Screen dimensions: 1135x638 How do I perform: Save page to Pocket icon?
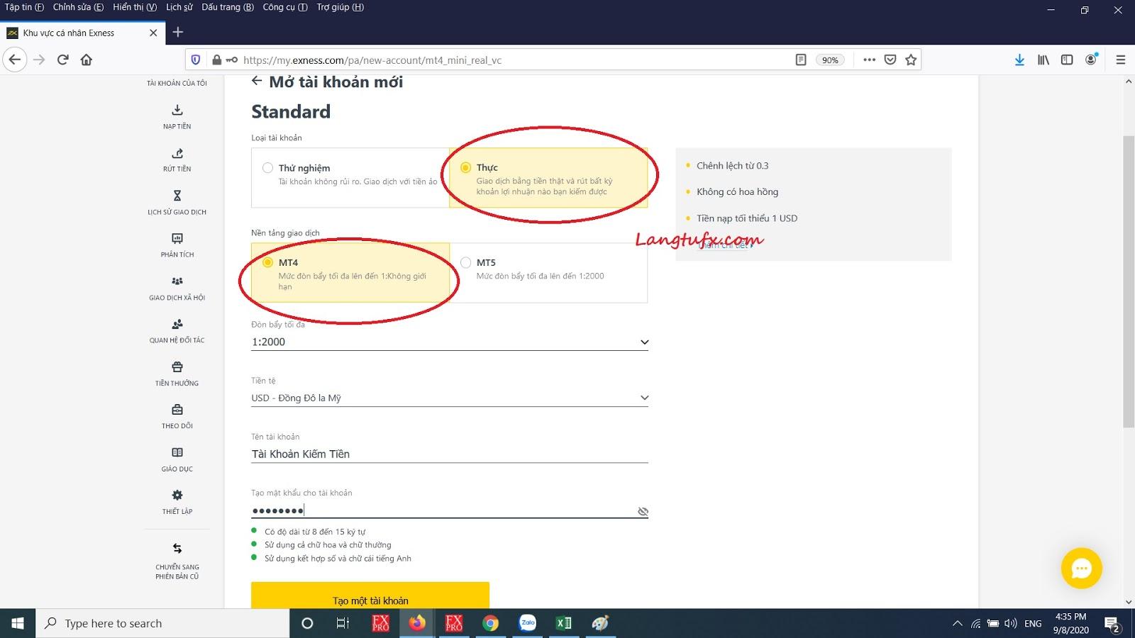pos(890,60)
